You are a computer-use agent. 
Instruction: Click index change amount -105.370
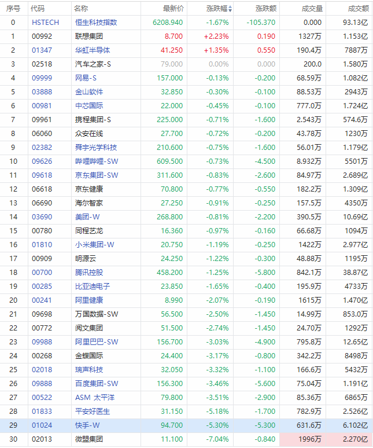(x=261, y=23)
